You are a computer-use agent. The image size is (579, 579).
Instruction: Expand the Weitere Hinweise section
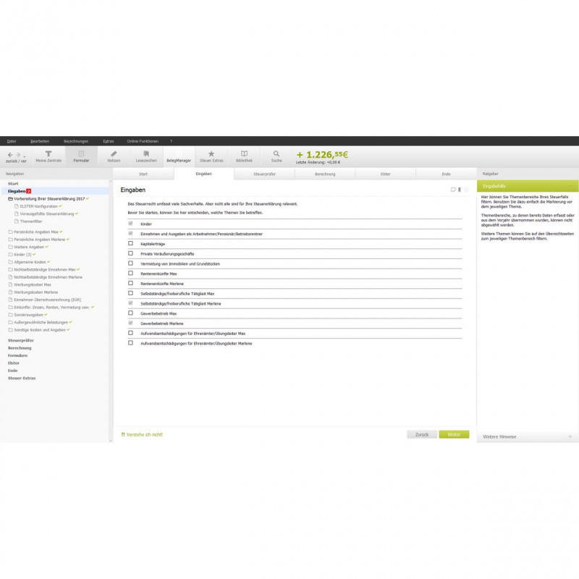click(570, 437)
